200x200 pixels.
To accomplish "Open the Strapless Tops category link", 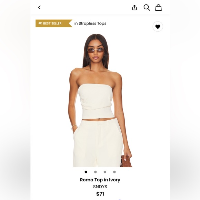I will pos(90,23).
